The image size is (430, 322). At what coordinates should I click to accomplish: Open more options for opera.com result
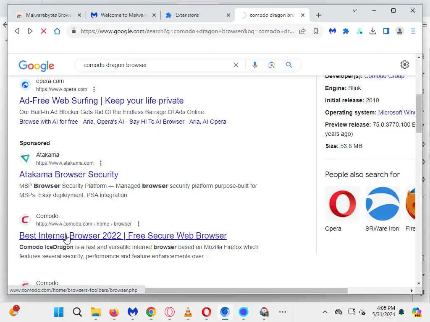coord(94,89)
